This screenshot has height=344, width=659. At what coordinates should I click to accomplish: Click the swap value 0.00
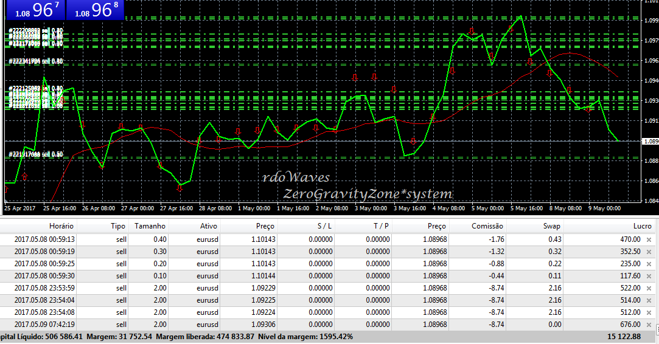555,325
